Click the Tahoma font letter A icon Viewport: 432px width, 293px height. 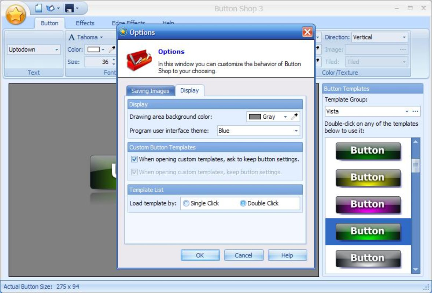71,37
